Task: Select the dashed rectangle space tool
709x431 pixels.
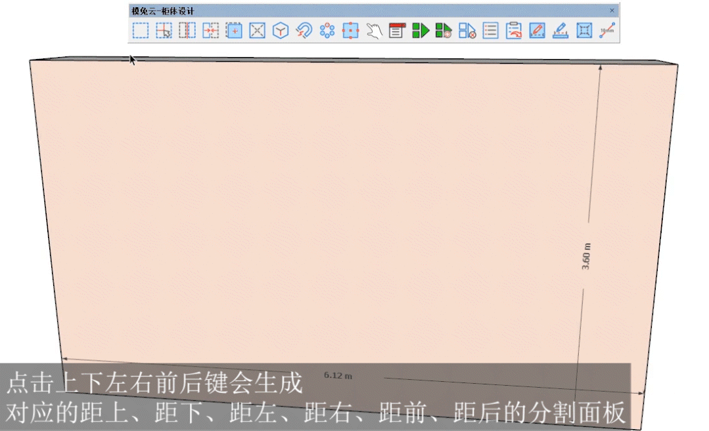Action: (140, 31)
